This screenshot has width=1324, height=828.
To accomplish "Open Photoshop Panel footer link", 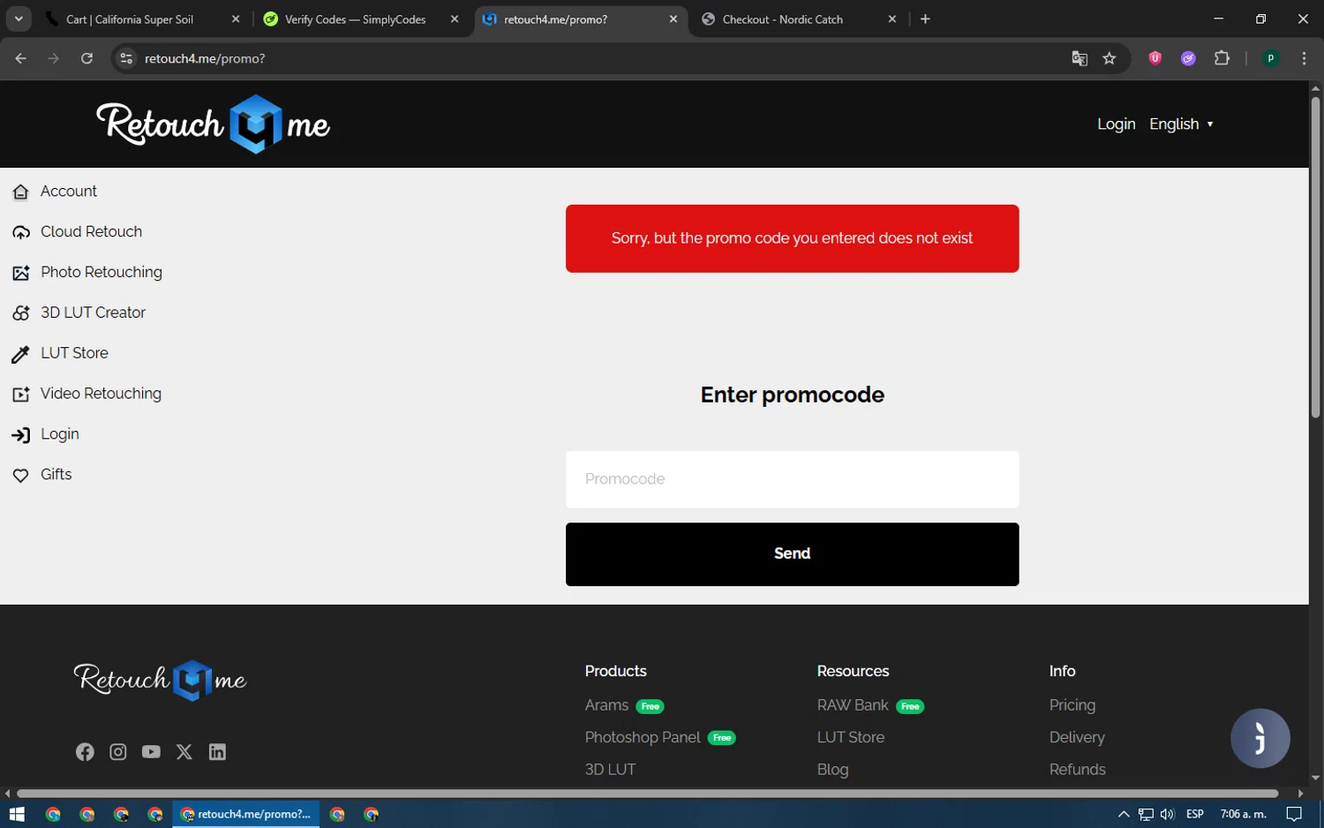I will (x=643, y=738).
